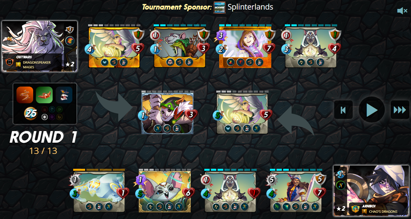Play the battle replay
This screenshot has width=411, height=219.
tap(372, 109)
